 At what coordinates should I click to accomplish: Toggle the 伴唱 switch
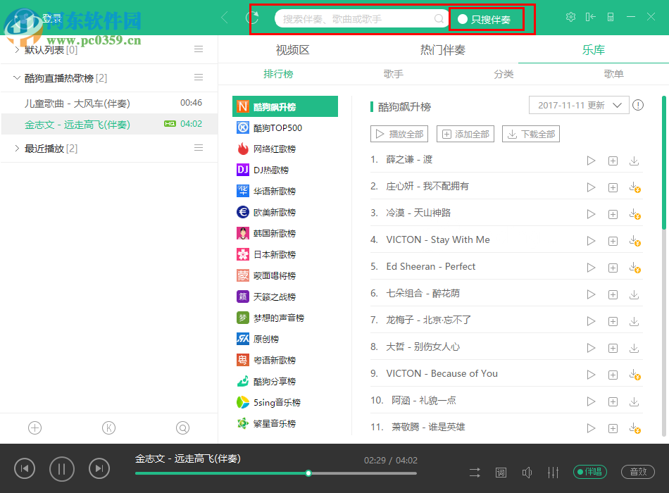click(590, 472)
